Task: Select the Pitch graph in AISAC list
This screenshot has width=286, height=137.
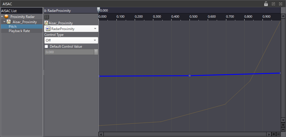Action: (x=22, y=27)
